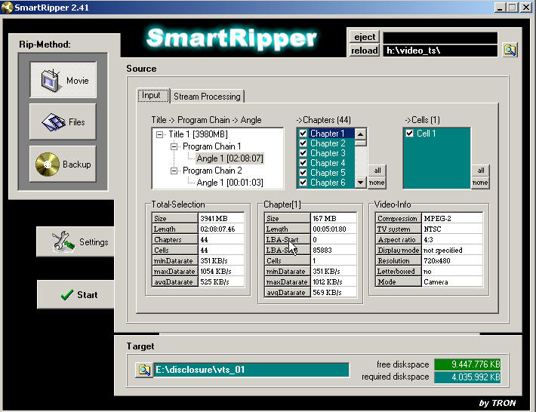Select all cells with the all button
This screenshot has height=412, width=536.
(481, 170)
